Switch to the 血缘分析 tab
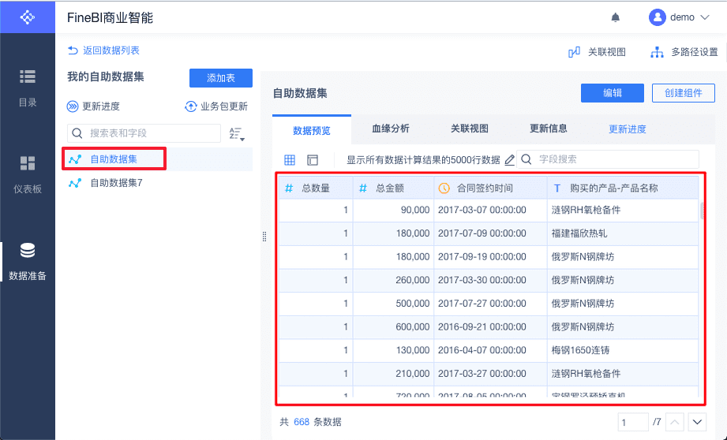Viewport: 727px width, 440px height. [x=391, y=129]
